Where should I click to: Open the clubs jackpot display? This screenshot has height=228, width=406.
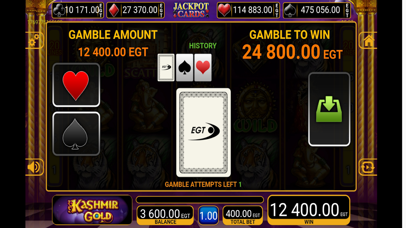[78, 10]
